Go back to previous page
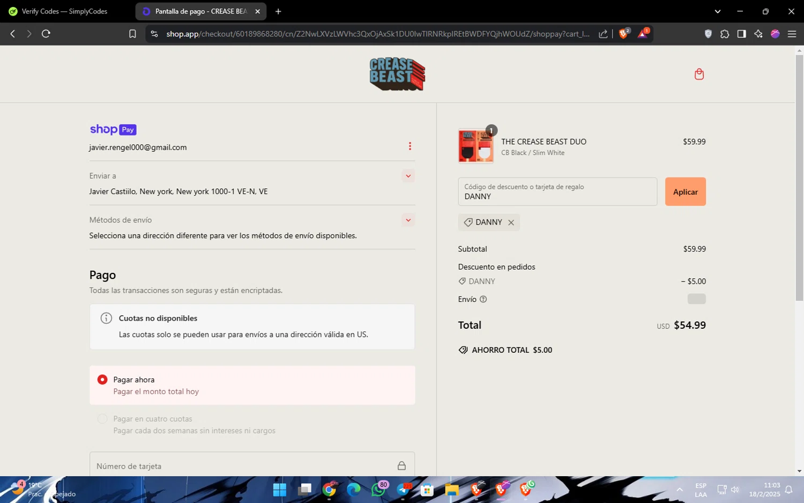Viewport: 804px width, 503px height. point(13,34)
